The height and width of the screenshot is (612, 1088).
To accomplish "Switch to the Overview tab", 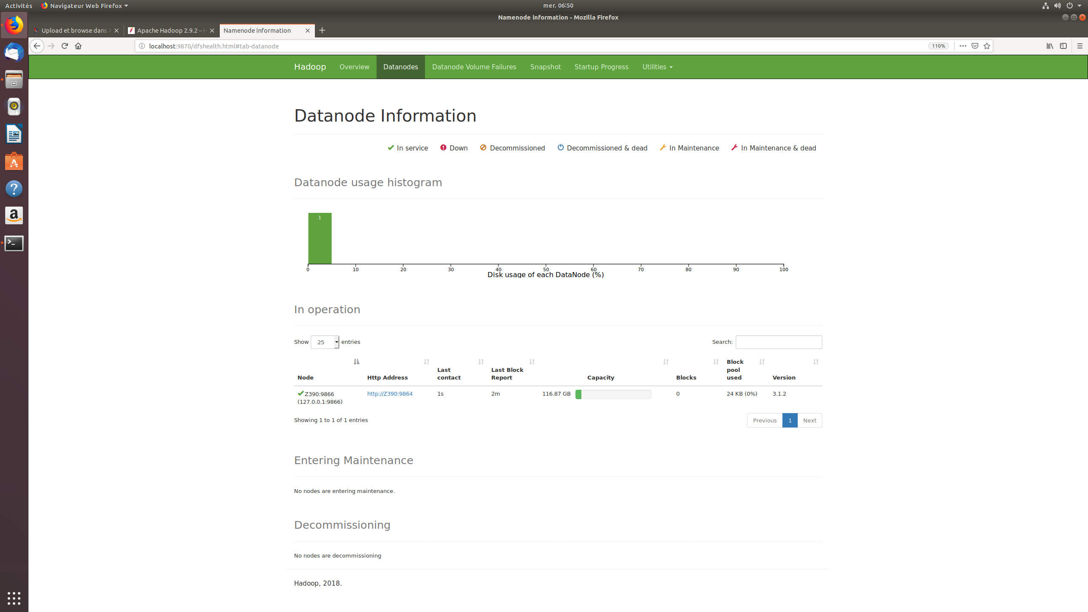I will (x=354, y=66).
